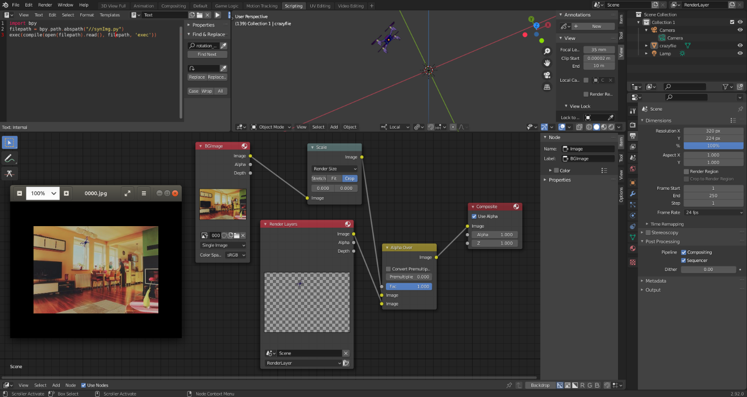This screenshot has width=747, height=397.
Task: Open the Tool properties tab wrench-screwdriver icon
Action: point(632,111)
